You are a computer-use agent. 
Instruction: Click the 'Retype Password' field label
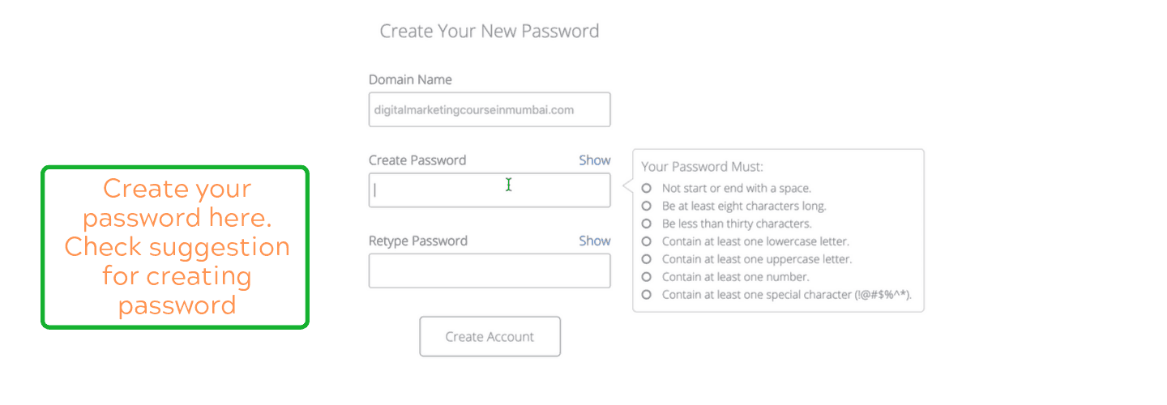point(418,241)
